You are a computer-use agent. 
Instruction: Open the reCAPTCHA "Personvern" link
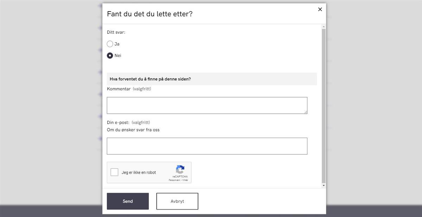click(174, 180)
